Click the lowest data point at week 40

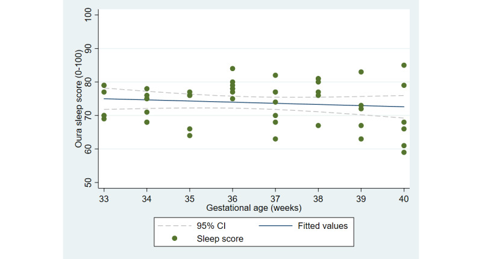click(x=404, y=152)
